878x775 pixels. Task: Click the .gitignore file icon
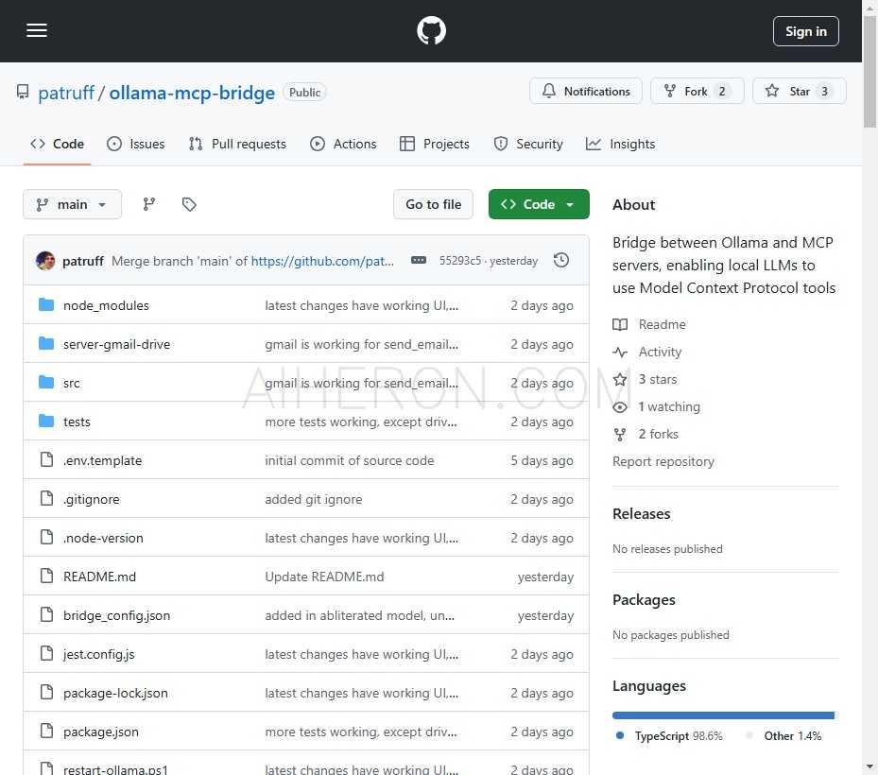pos(47,498)
